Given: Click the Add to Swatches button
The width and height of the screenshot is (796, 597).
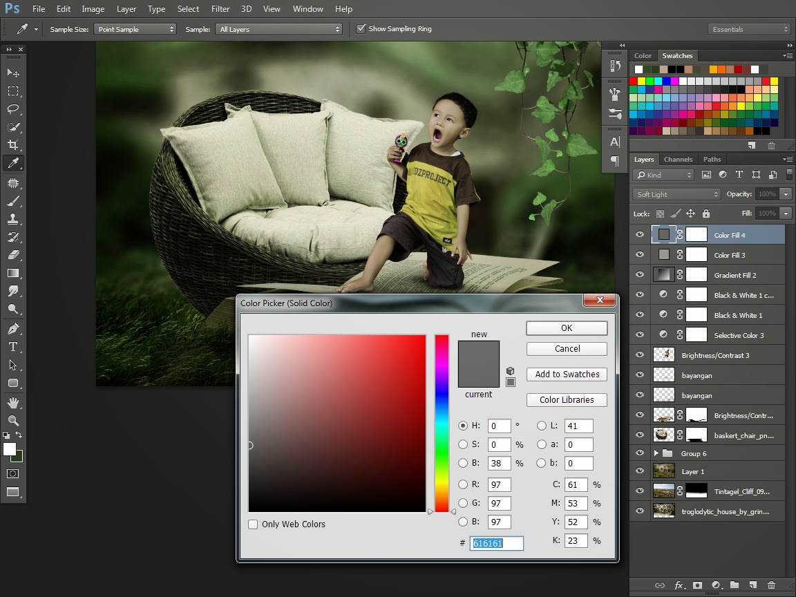Looking at the screenshot, I should click(567, 375).
